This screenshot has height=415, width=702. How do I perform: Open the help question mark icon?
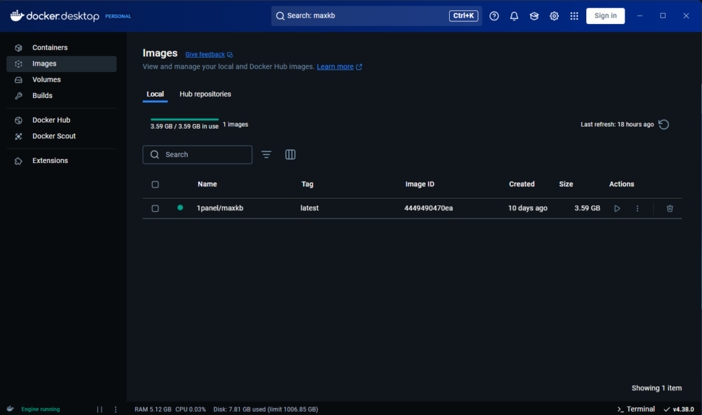[x=494, y=16]
